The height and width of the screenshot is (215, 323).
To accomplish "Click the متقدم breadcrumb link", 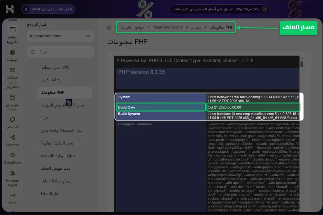I will tap(196, 27).
